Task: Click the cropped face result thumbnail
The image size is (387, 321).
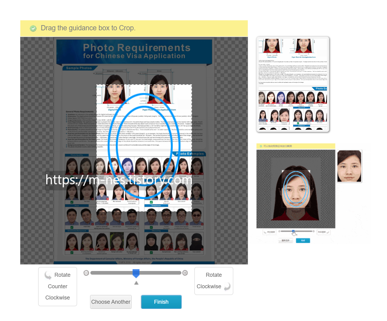Action: click(349, 166)
